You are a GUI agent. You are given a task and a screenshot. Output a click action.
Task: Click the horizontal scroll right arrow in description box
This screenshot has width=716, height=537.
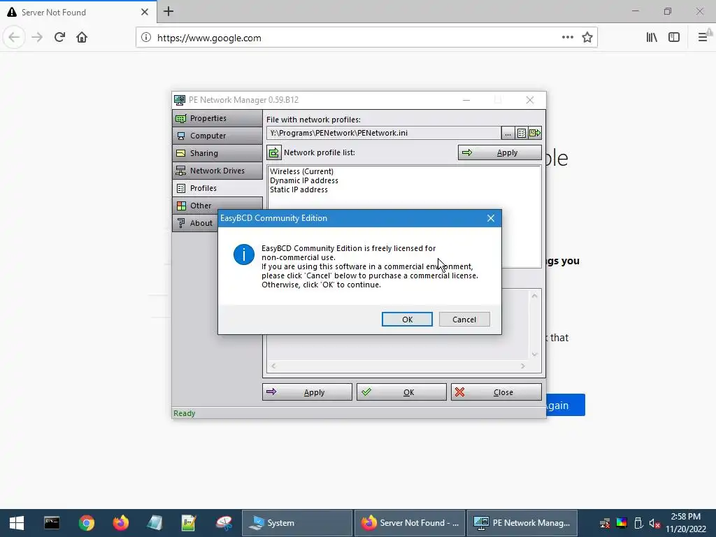click(x=523, y=366)
